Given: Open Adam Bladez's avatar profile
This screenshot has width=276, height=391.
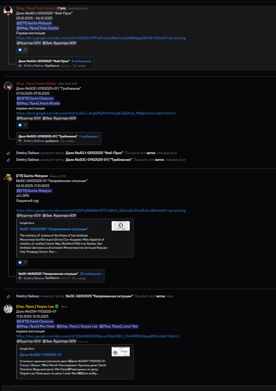Looking at the screenshot, I should [8, 86].
